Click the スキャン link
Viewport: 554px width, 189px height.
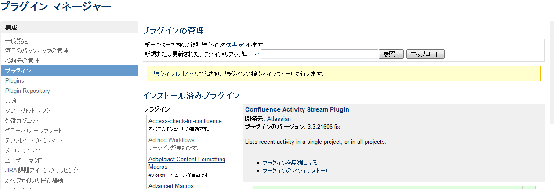point(237,45)
